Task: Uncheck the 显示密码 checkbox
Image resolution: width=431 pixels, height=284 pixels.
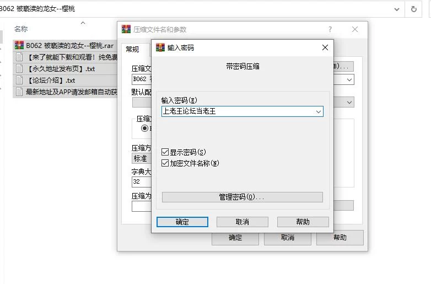Action: click(165, 152)
